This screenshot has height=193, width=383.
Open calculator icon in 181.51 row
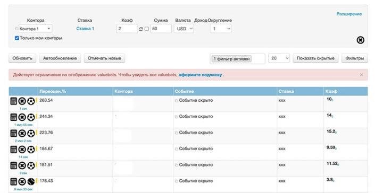tap(14, 165)
